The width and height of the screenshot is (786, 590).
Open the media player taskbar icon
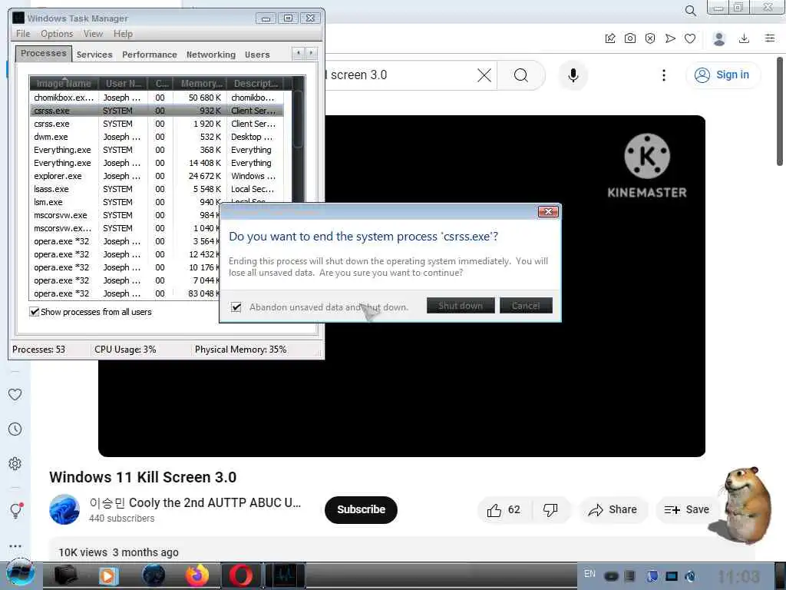click(107, 575)
